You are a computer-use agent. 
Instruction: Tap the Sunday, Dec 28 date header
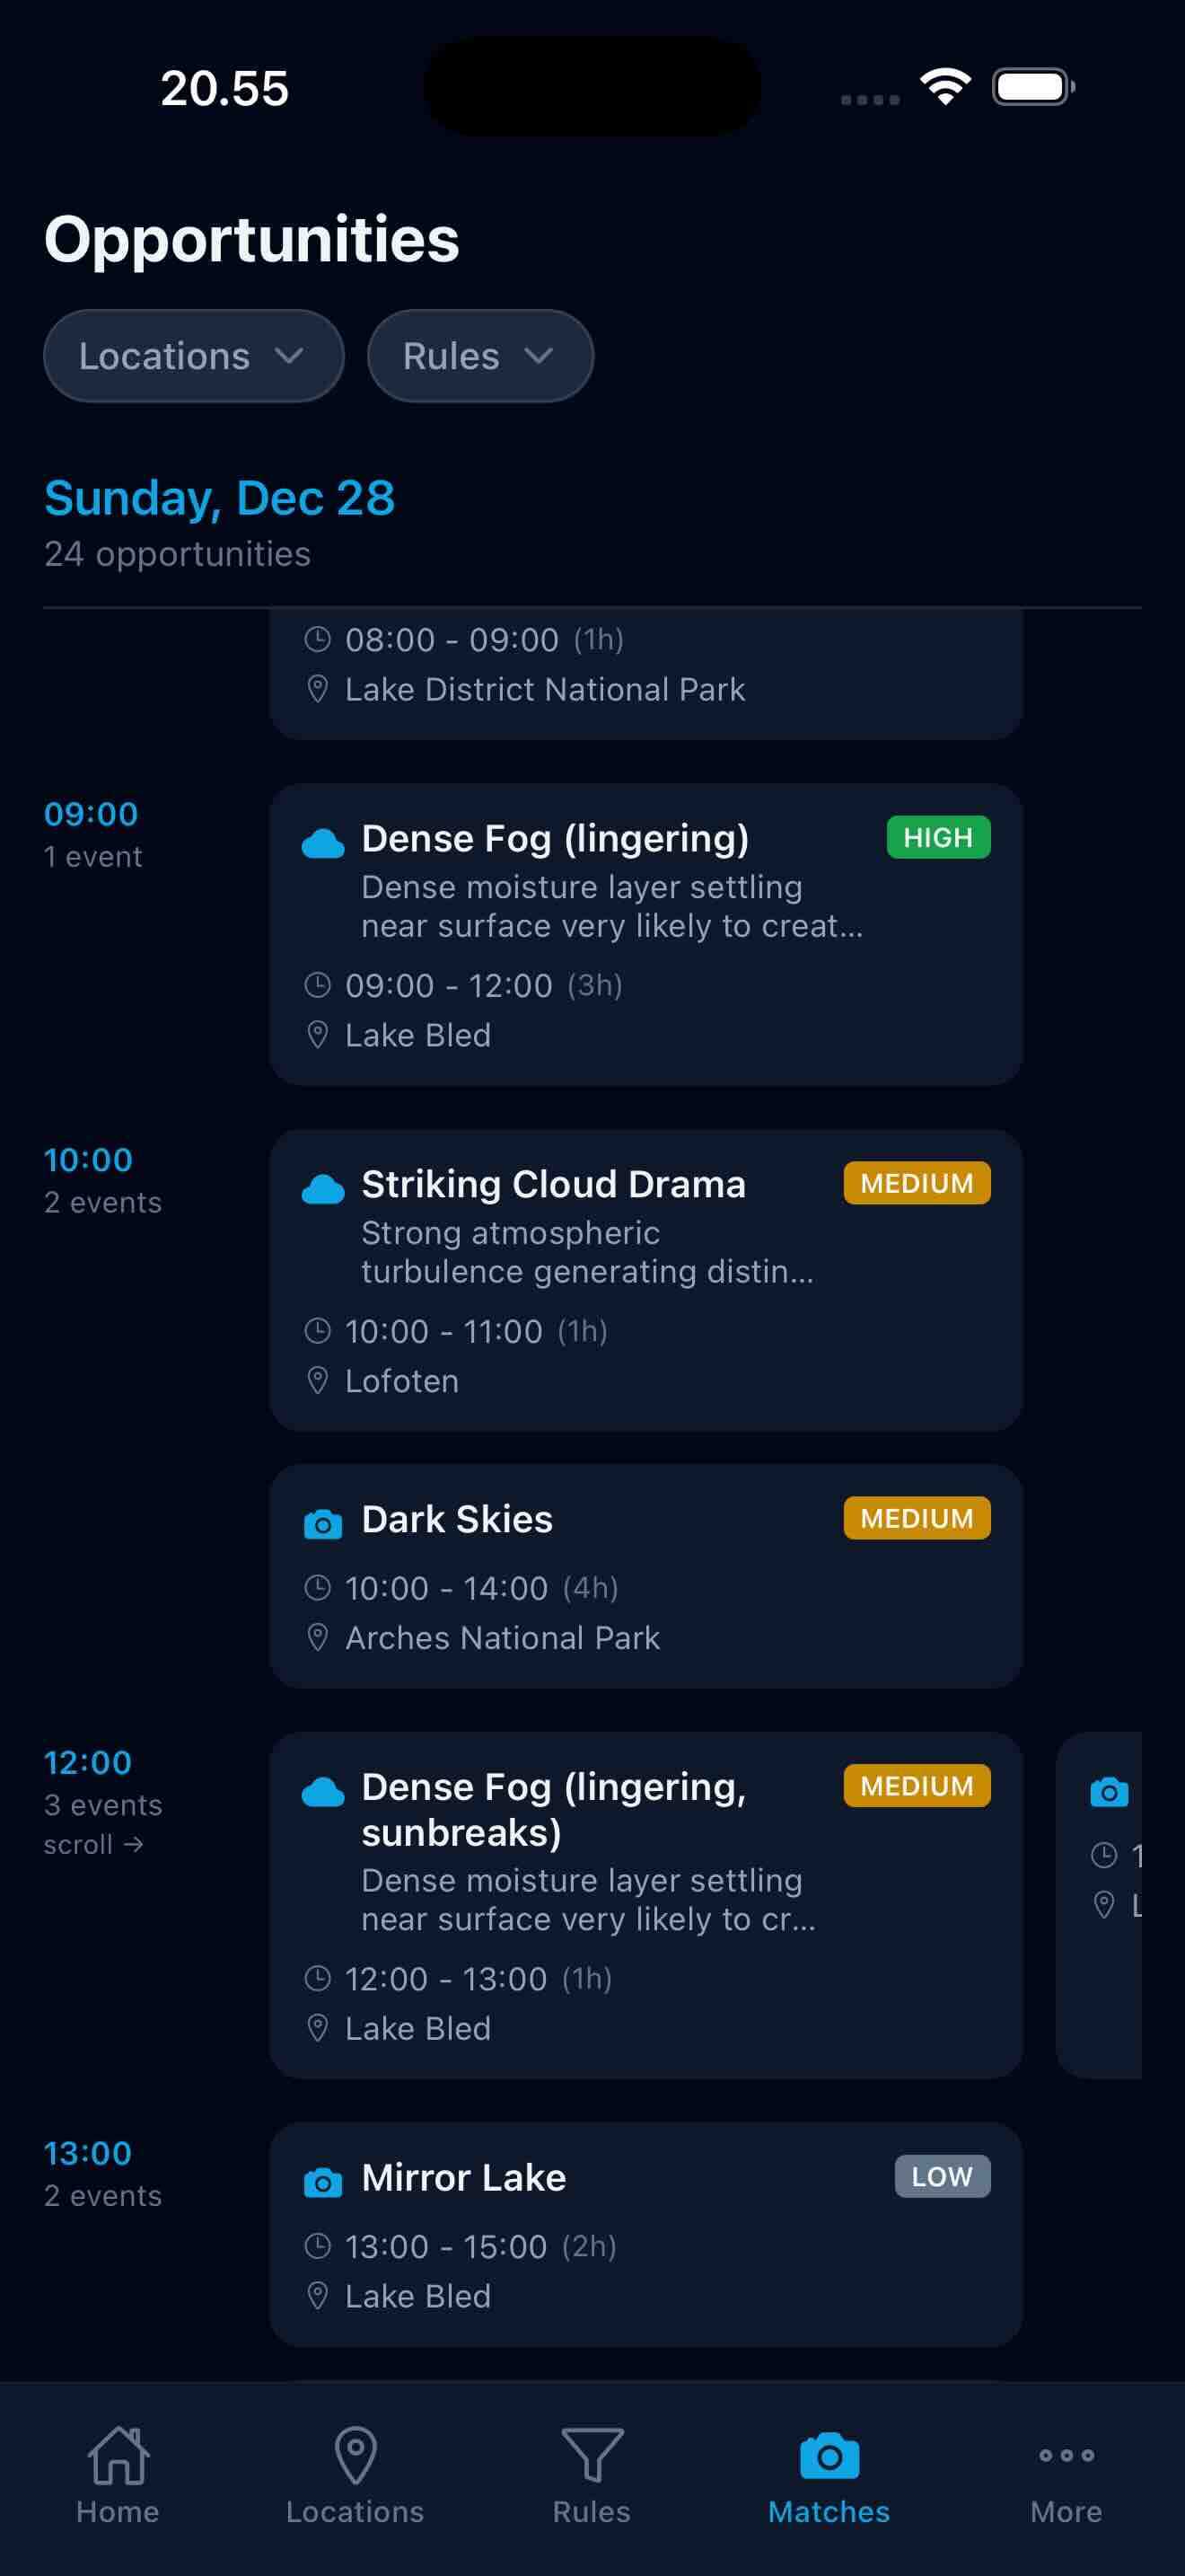tap(220, 498)
